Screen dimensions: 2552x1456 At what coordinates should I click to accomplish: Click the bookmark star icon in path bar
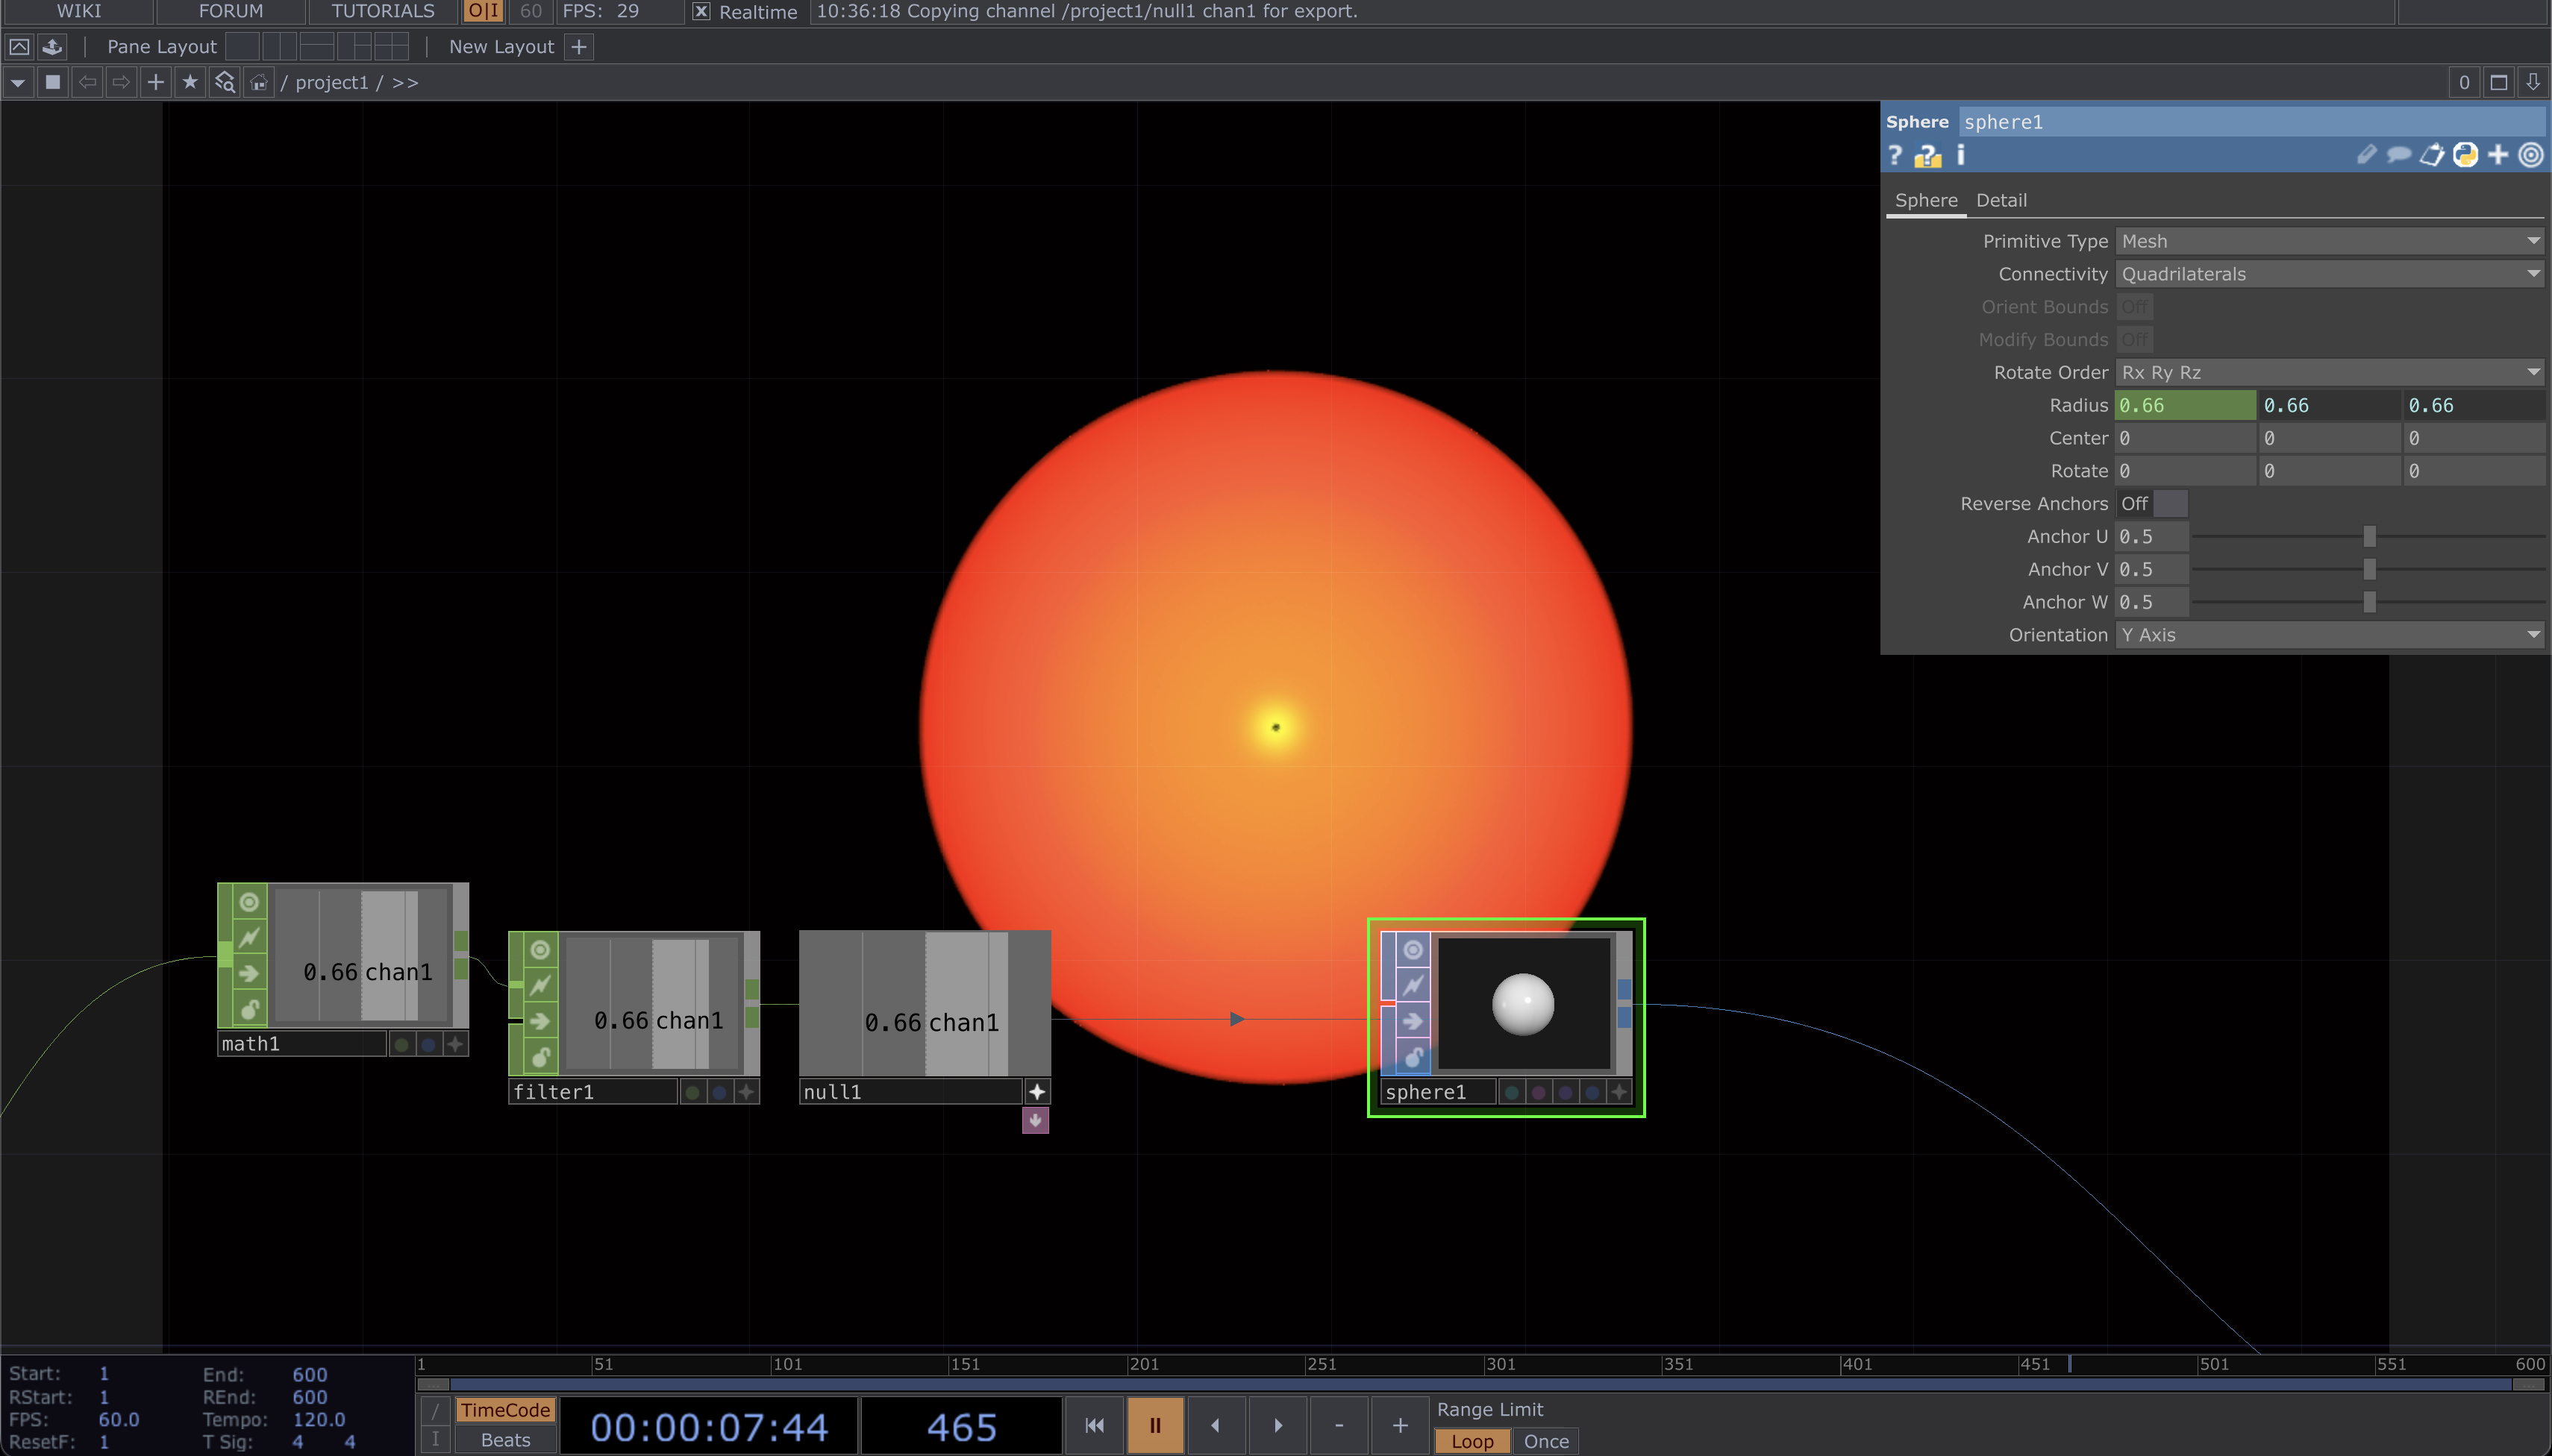click(x=190, y=82)
